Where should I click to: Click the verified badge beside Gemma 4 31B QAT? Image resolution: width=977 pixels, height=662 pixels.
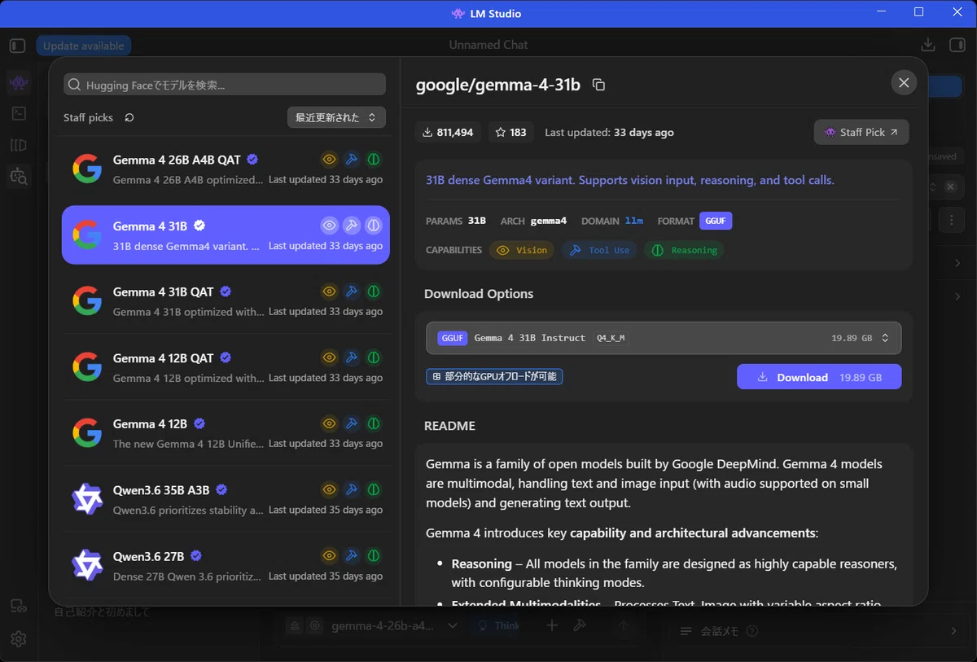point(226,292)
